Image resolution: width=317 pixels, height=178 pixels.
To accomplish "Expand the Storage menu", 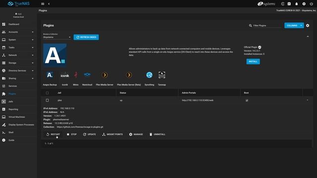I will click(x=19, y=63).
